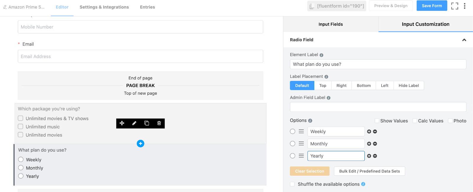Open the Settings & Integrations tab

tap(104, 7)
